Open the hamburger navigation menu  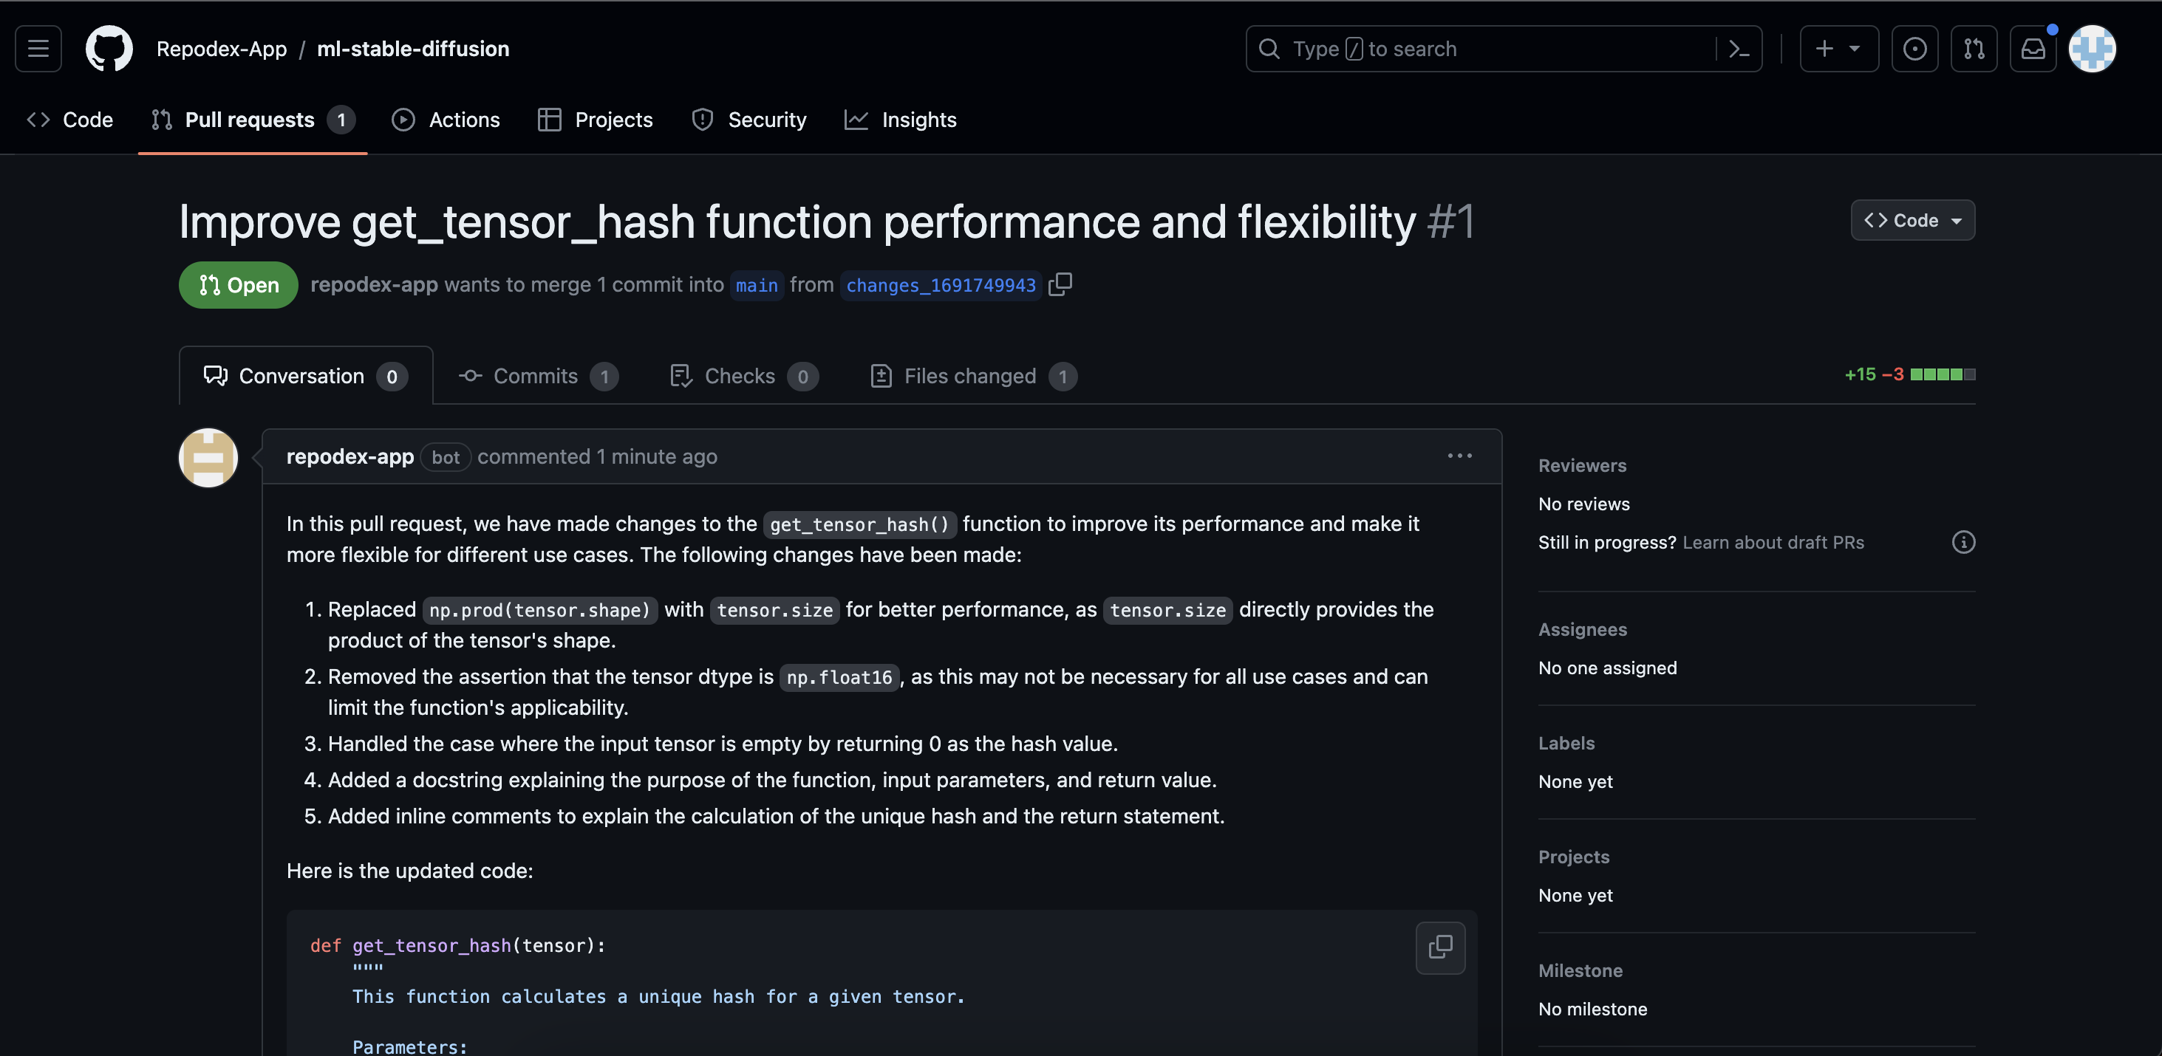point(38,49)
